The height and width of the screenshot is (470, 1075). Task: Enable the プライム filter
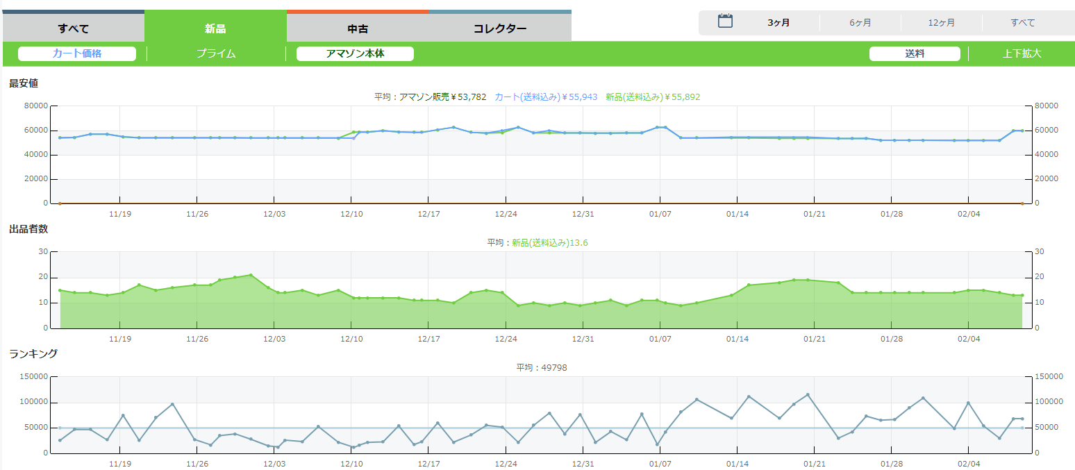tap(216, 53)
